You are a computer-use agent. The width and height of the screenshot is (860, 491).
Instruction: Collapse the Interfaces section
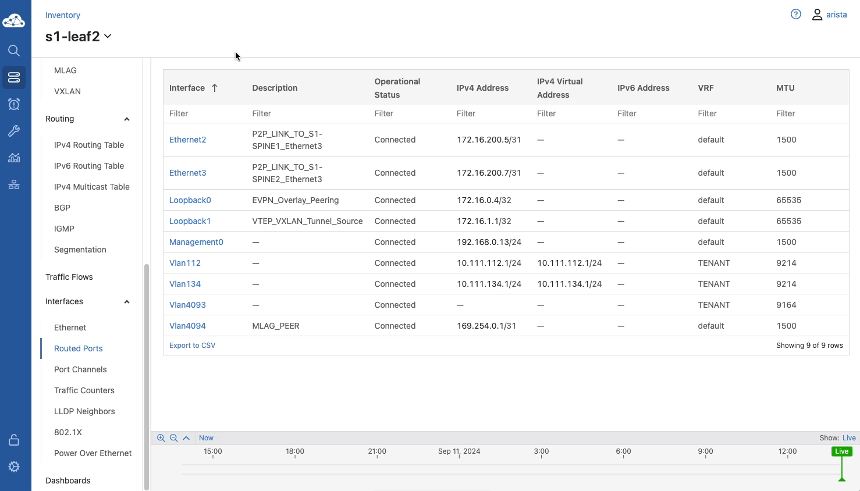(x=126, y=302)
